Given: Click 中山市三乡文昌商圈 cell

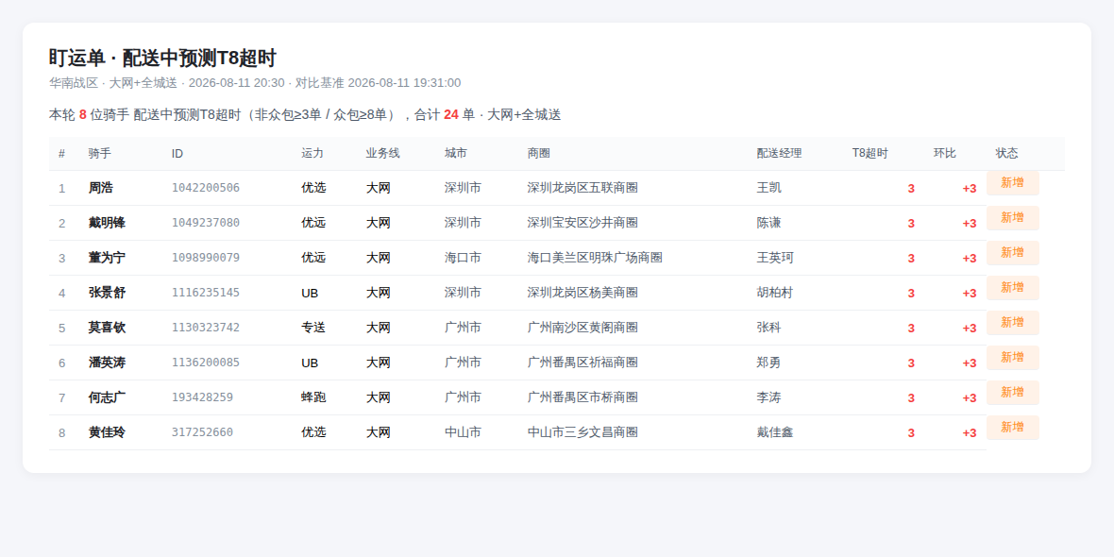Looking at the screenshot, I should 582,432.
